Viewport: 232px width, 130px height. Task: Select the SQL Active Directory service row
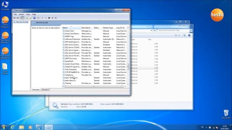[x=94, y=45]
